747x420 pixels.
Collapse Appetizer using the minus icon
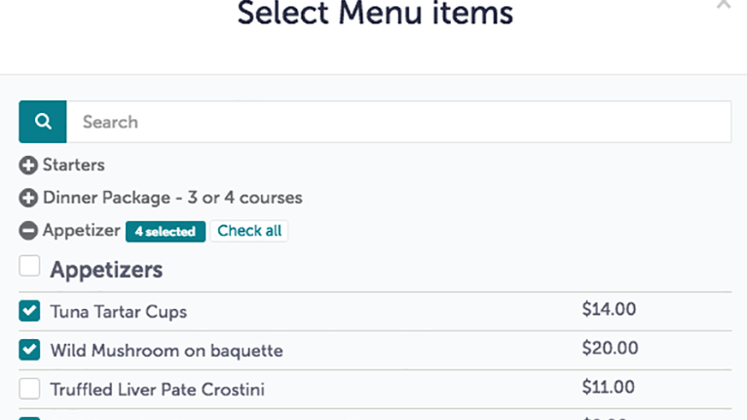pos(28,231)
